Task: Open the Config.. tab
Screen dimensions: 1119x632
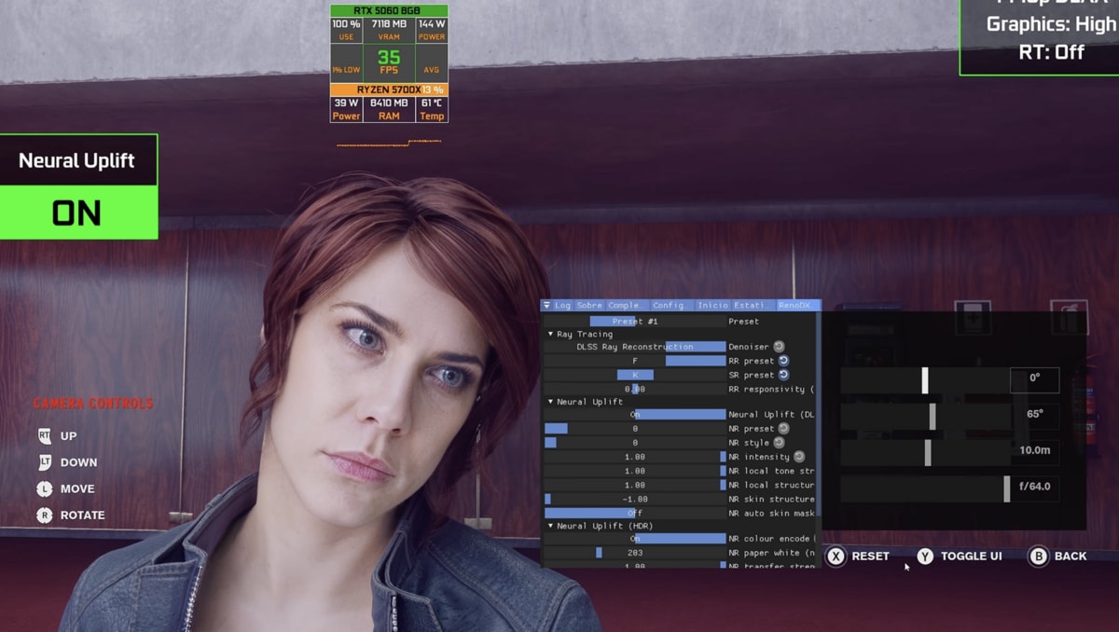Action: coord(671,306)
